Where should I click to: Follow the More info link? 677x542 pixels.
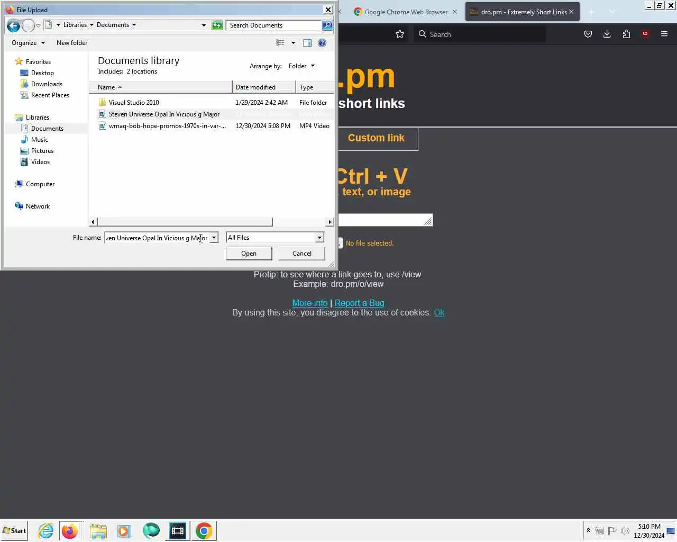pyautogui.click(x=310, y=303)
